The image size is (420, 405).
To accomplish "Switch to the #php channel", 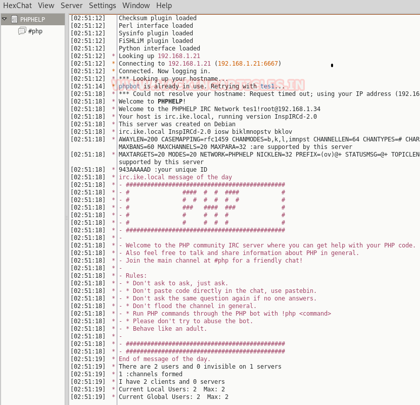I will pyautogui.click(x=35, y=31).
